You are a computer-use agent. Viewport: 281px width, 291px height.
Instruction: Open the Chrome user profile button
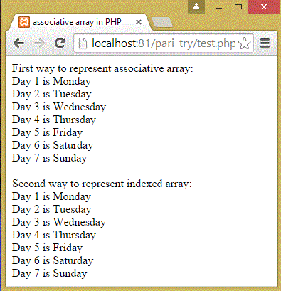tap(196, 6)
